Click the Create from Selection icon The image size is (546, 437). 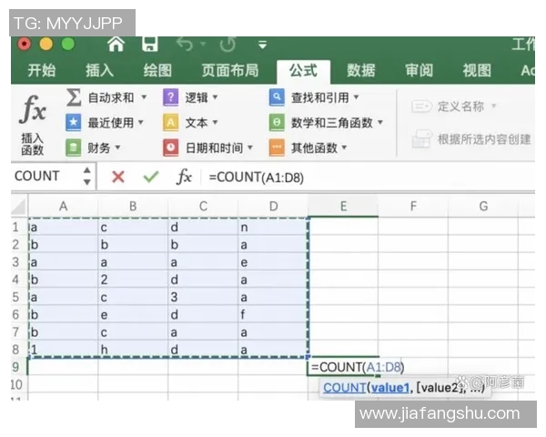point(422,139)
